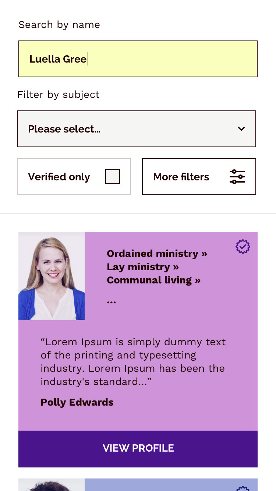The image size is (276, 491).
Task: Click the filter sliders icon
Action: coord(237,177)
